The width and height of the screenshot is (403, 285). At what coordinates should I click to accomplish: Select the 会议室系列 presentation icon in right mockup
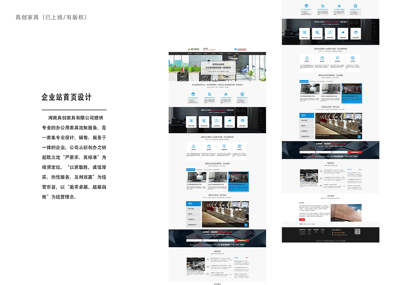338,58
